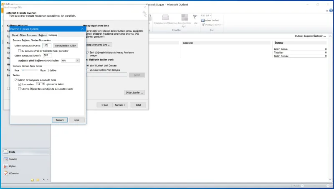Adjust the server timeout slider
Viewport: 334px width, 189px height.
[x=29, y=70]
